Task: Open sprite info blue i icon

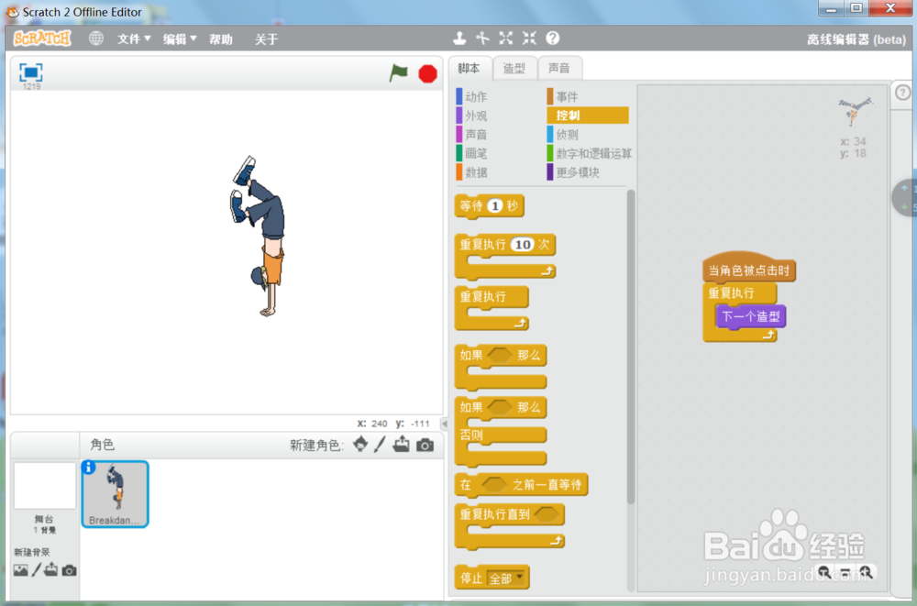Action: [89, 467]
